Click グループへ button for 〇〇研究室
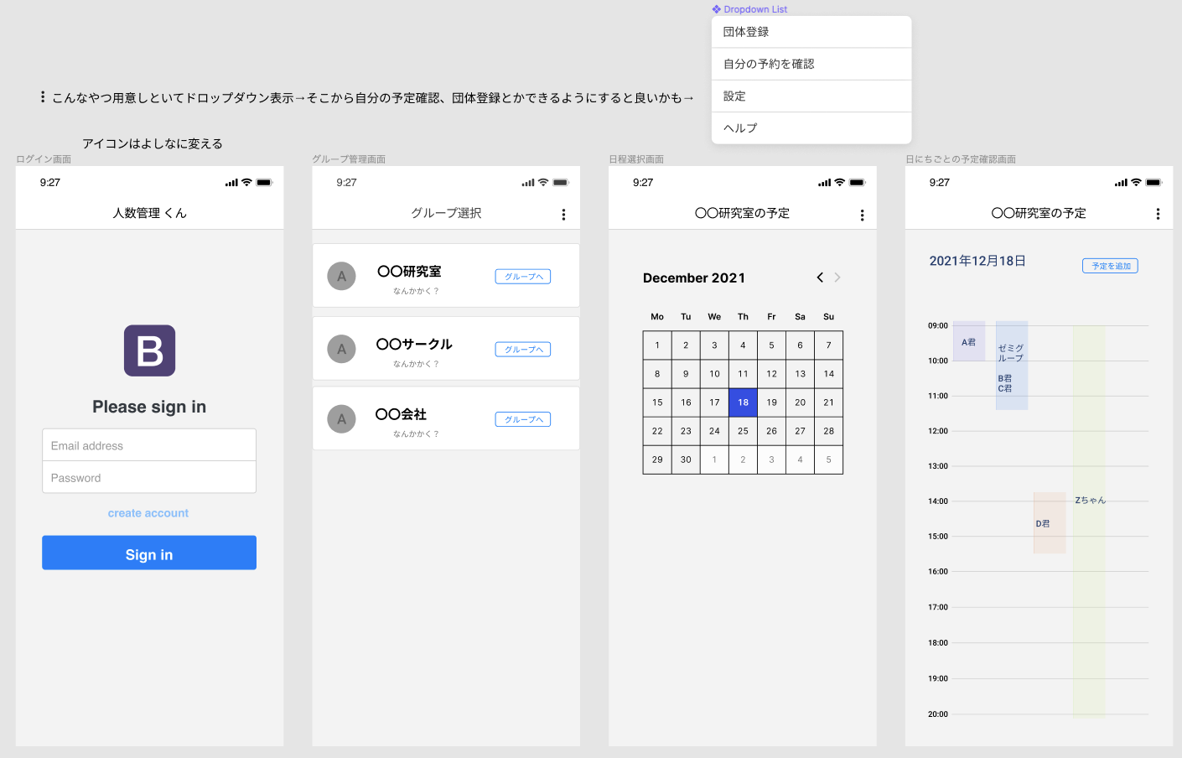1182x758 pixels. (x=523, y=277)
